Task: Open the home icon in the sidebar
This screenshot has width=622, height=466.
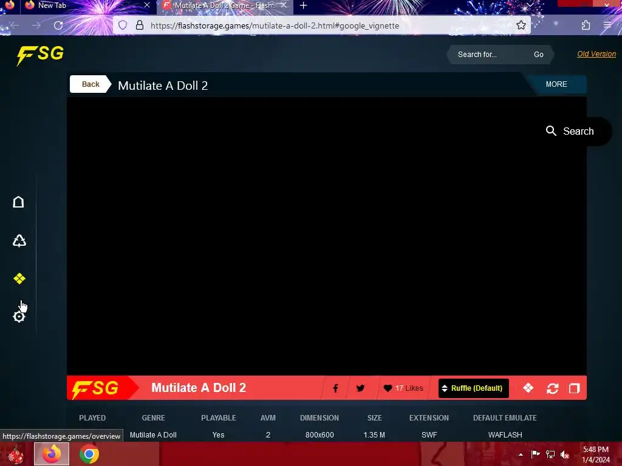Action: (x=18, y=202)
